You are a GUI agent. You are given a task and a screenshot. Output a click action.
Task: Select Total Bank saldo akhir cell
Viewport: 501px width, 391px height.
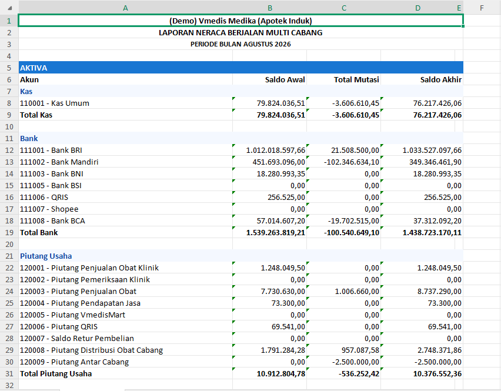[422, 233]
